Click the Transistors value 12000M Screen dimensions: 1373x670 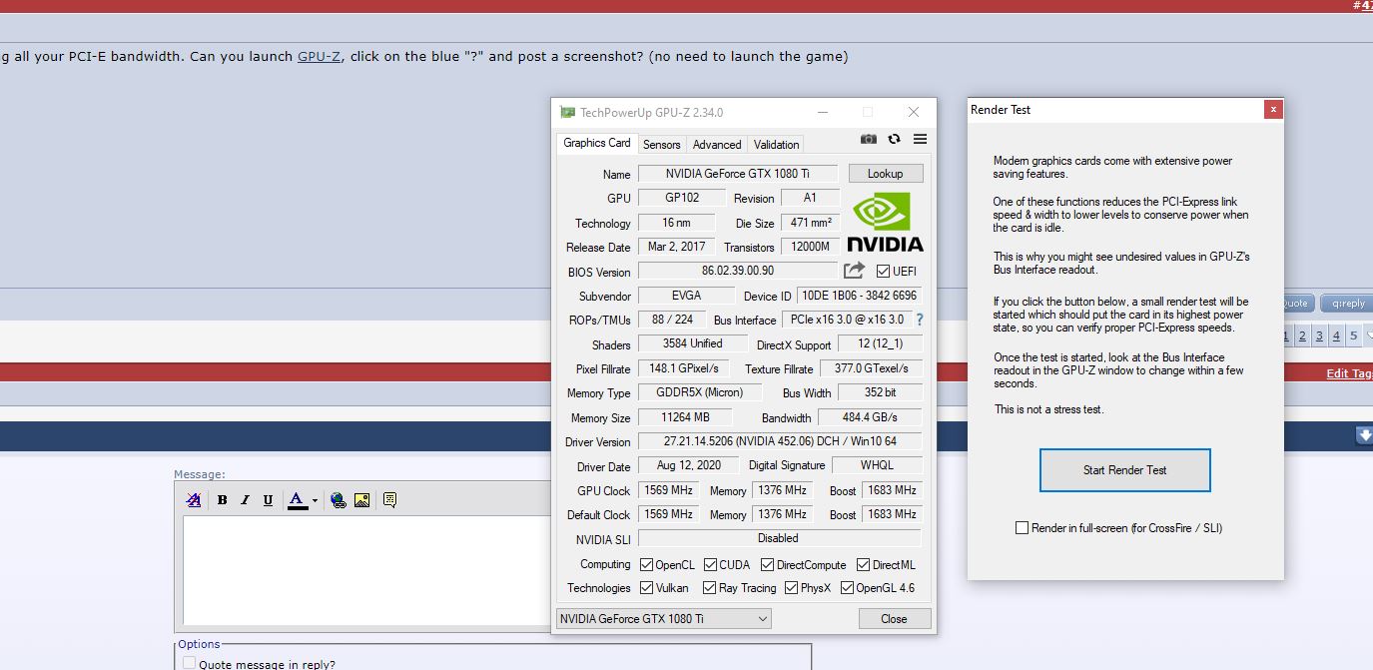pyautogui.click(x=810, y=247)
